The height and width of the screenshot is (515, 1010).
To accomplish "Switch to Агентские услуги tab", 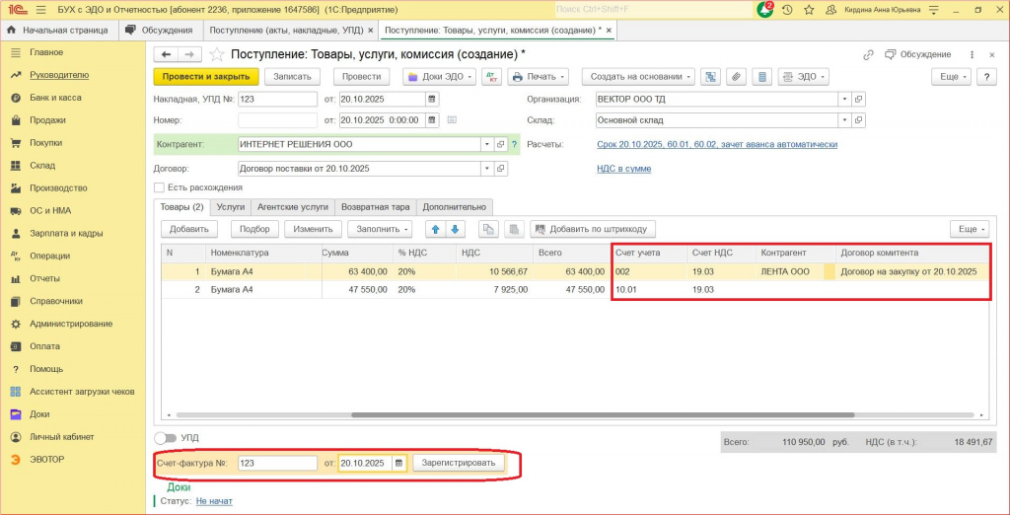I will coord(292,207).
